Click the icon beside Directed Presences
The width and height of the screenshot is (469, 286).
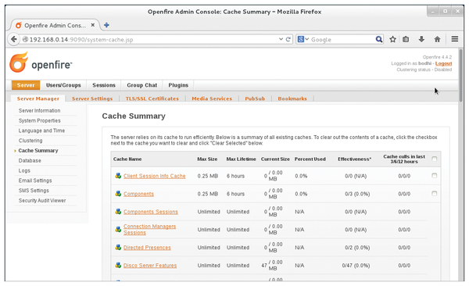pyautogui.click(x=118, y=248)
